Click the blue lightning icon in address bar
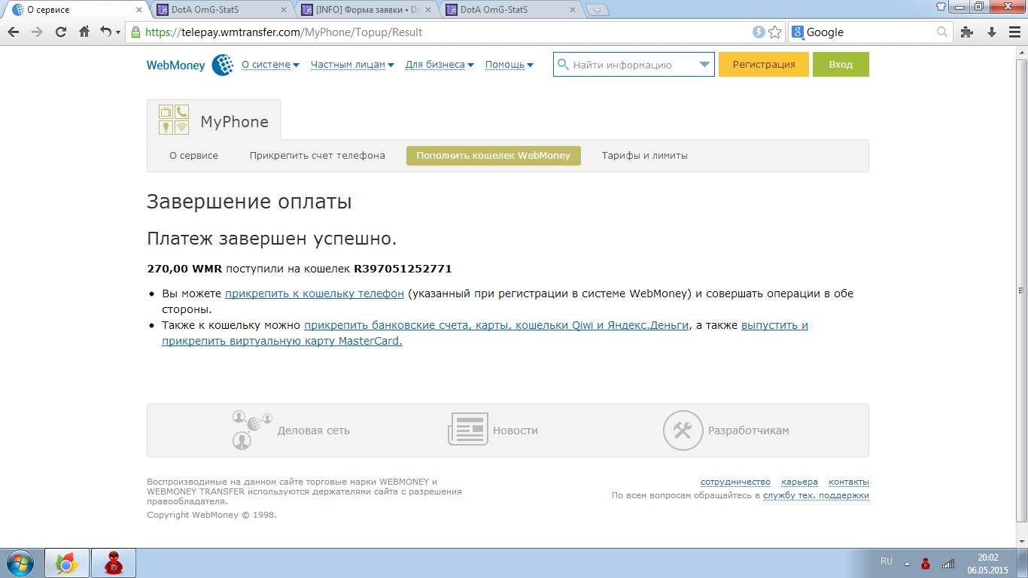The width and height of the screenshot is (1028, 578). [x=759, y=32]
